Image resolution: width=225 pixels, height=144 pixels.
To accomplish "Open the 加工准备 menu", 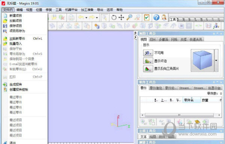I will pos(87,10).
